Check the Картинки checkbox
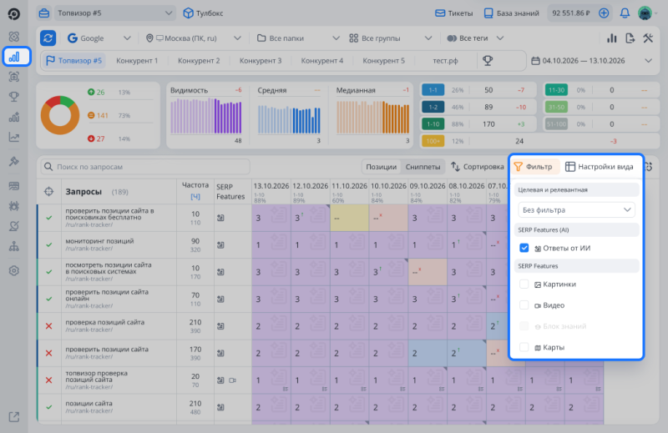Image resolution: width=668 pixels, height=433 pixels. tap(524, 284)
